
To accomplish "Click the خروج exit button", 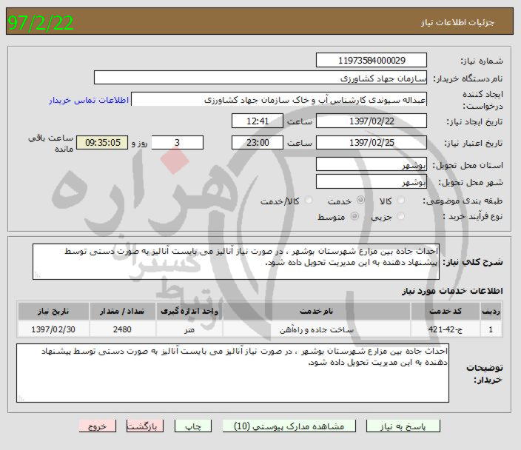I will pyautogui.click(x=98, y=426).
